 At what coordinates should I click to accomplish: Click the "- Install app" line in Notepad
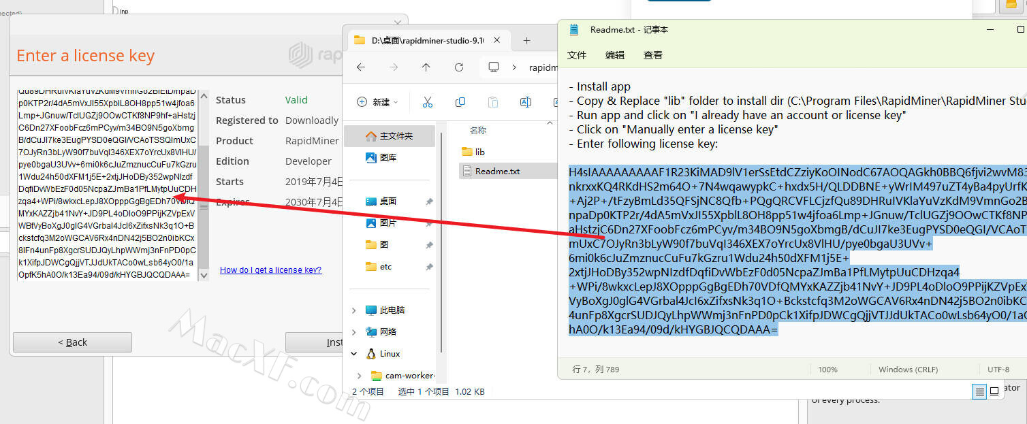point(599,86)
